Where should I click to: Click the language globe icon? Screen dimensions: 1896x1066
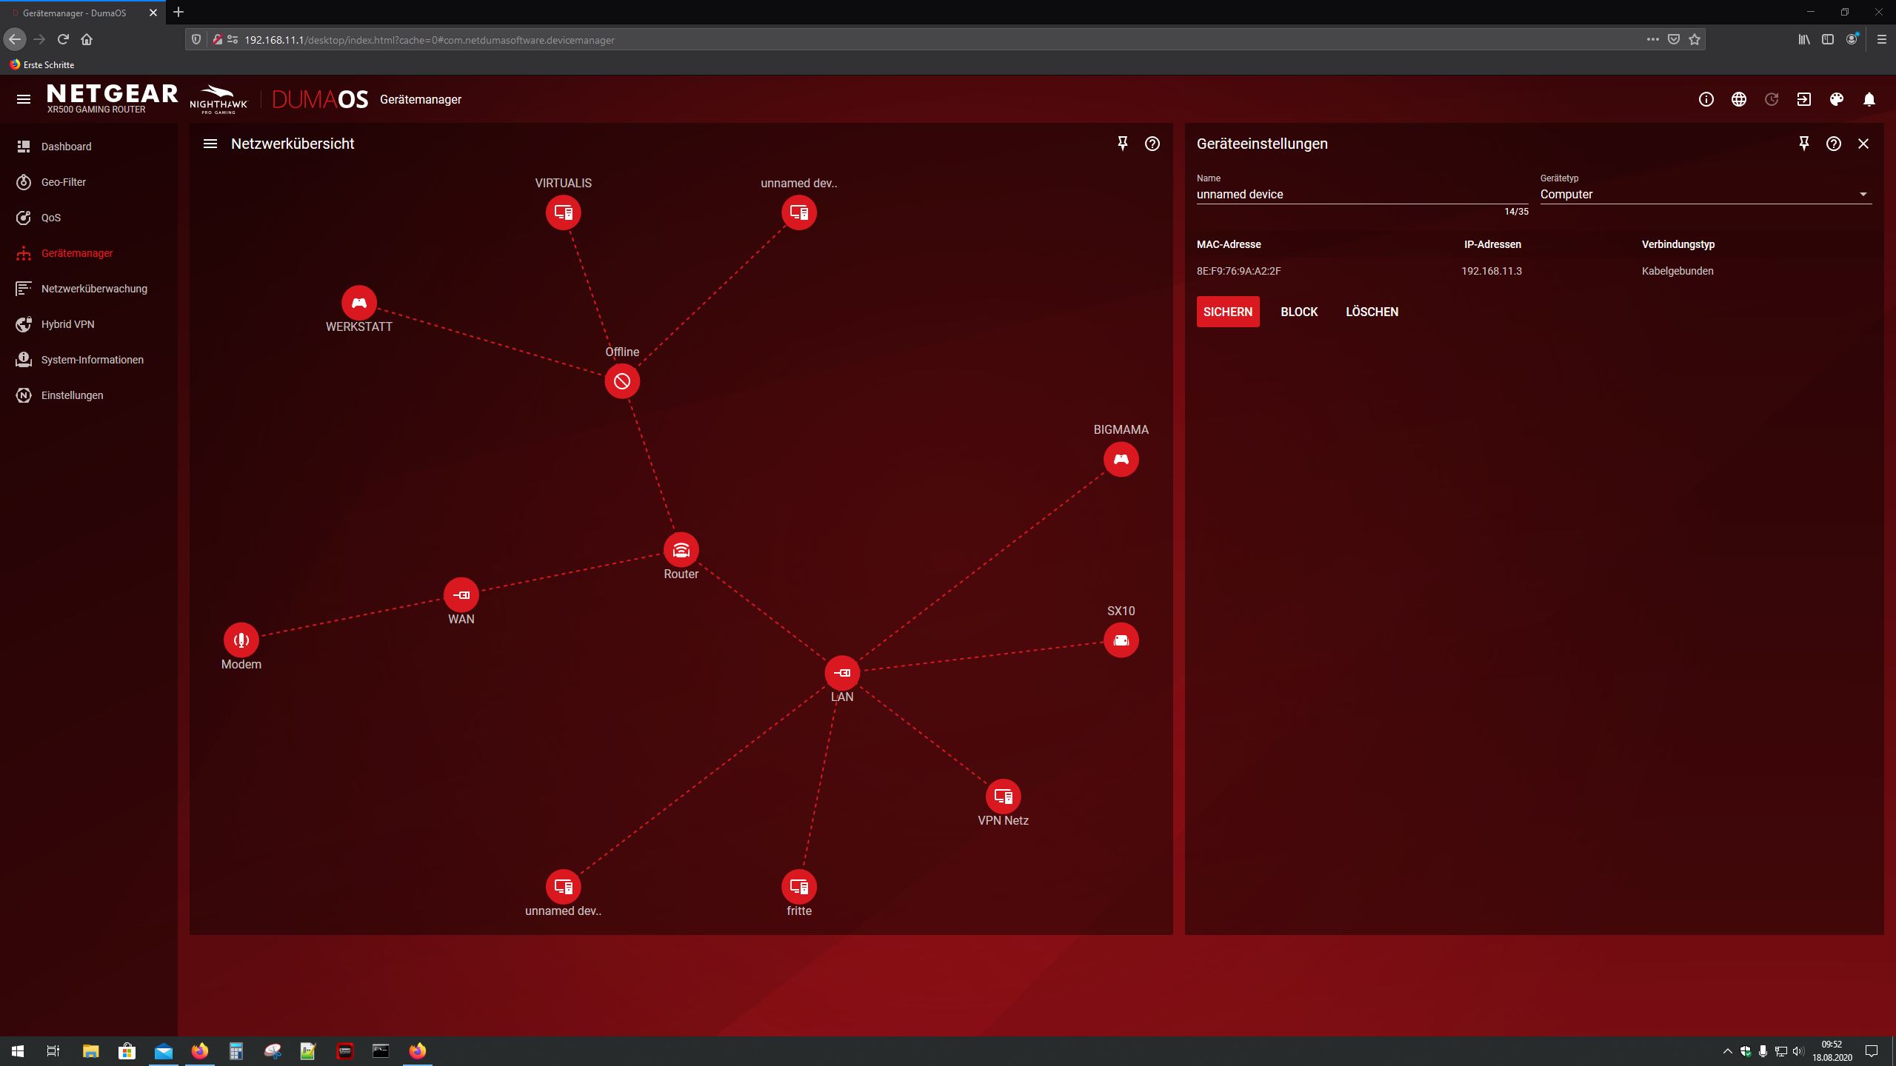(1738, 99)
